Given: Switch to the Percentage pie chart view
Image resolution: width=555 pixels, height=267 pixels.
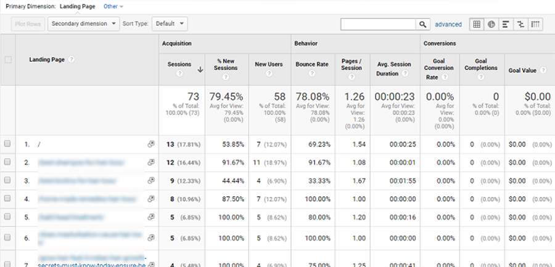Looking at the screenshot, I should [491, 24].
